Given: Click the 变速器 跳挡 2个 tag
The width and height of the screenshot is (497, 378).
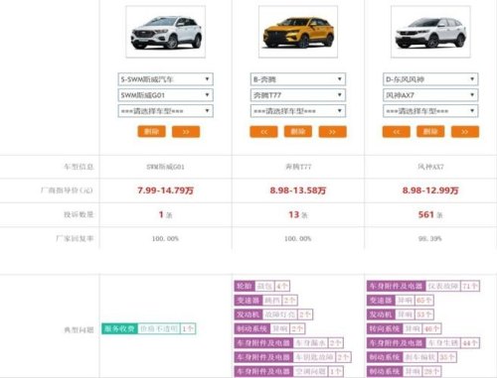Looking at the screenshot, I should click(x=265, y=301).
